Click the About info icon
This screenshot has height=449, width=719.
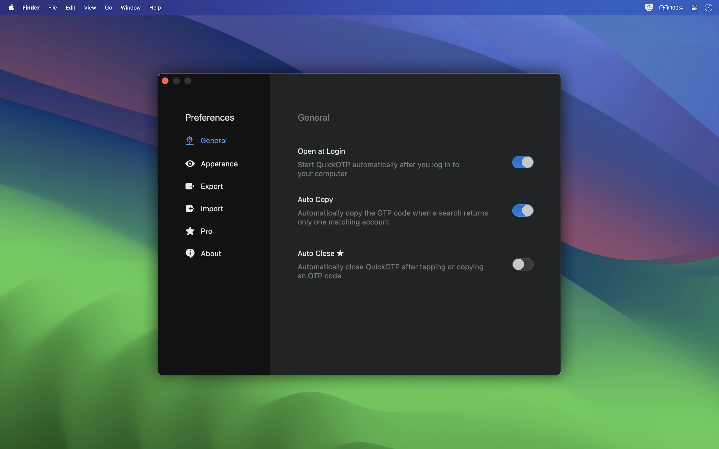190,253
